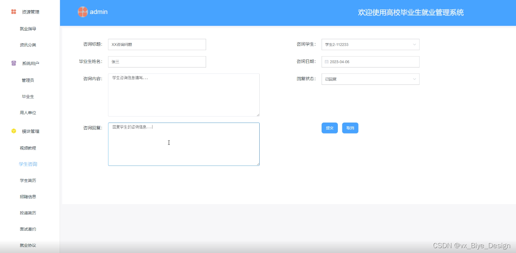Click the calendar icon in 咨询日期 field

327,62
